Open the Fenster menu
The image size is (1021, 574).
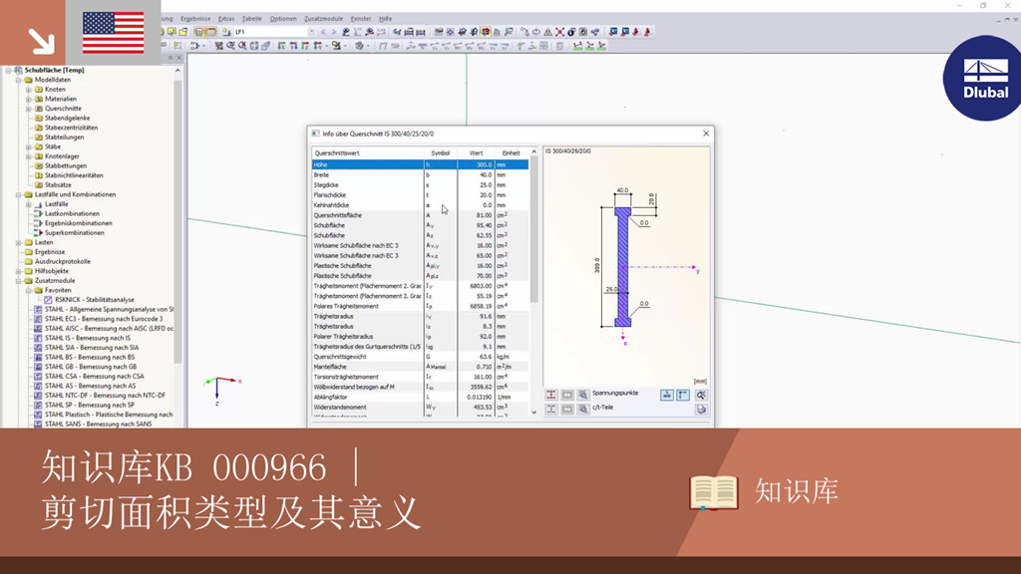[361, 19]
